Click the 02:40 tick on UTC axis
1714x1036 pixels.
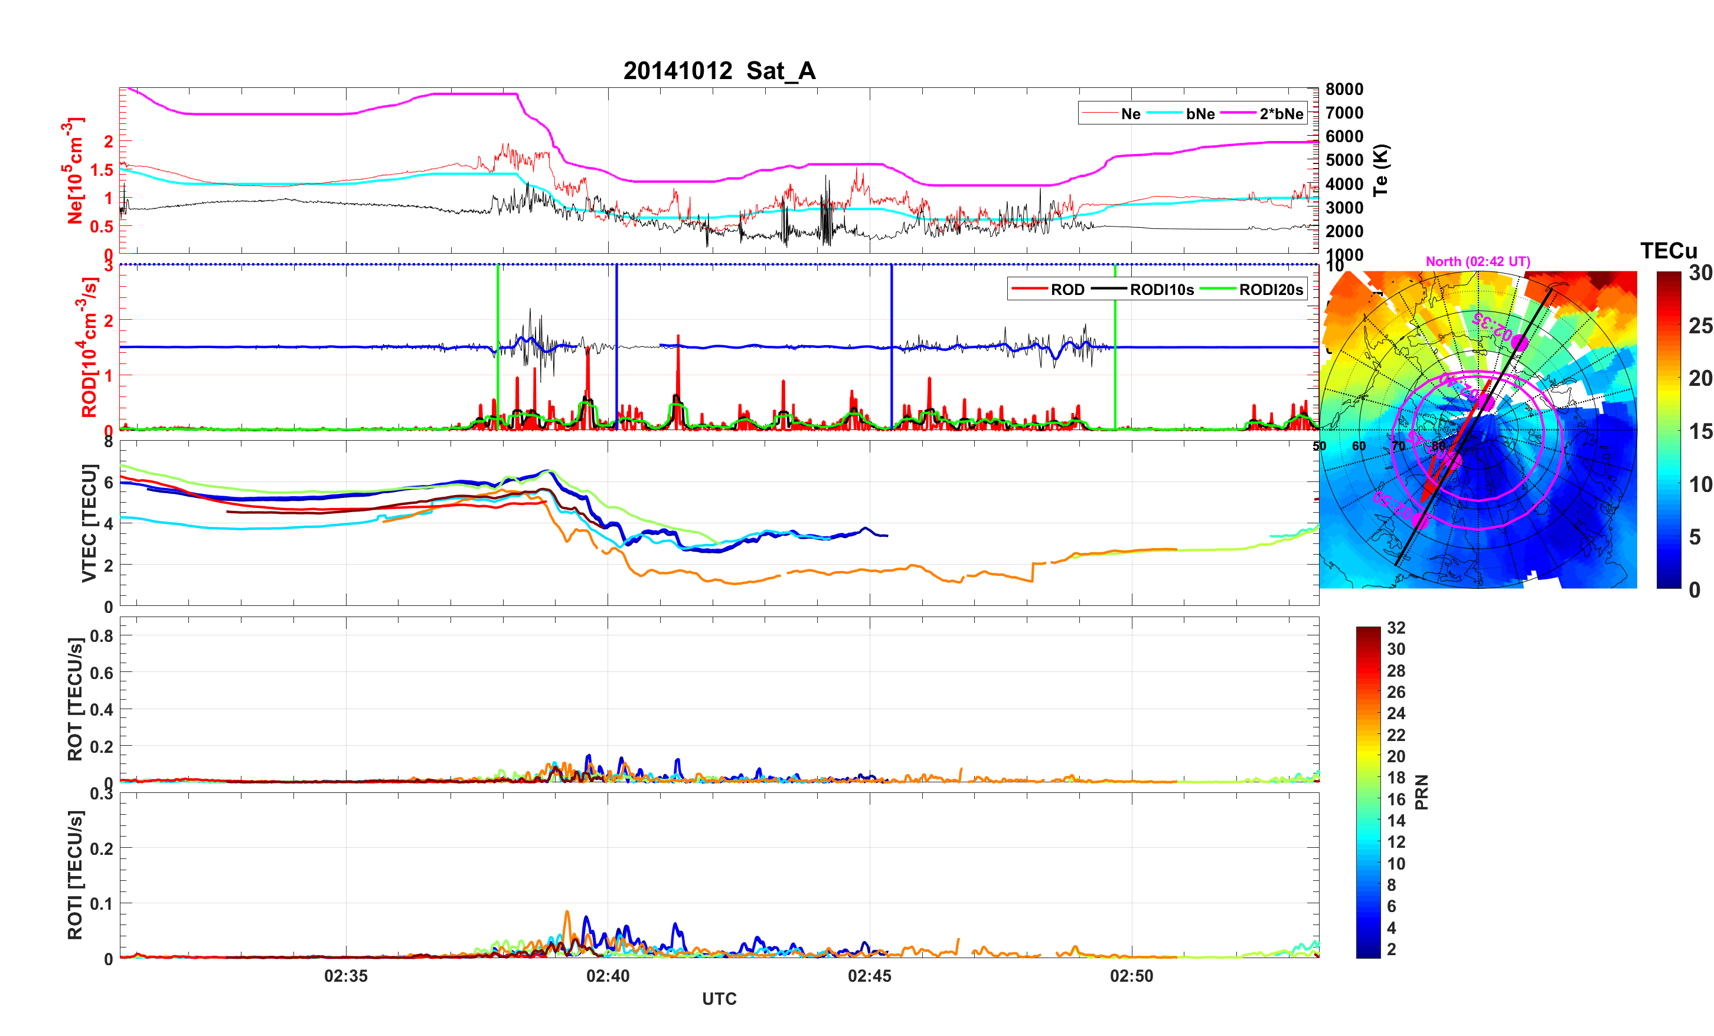(608, 975)
